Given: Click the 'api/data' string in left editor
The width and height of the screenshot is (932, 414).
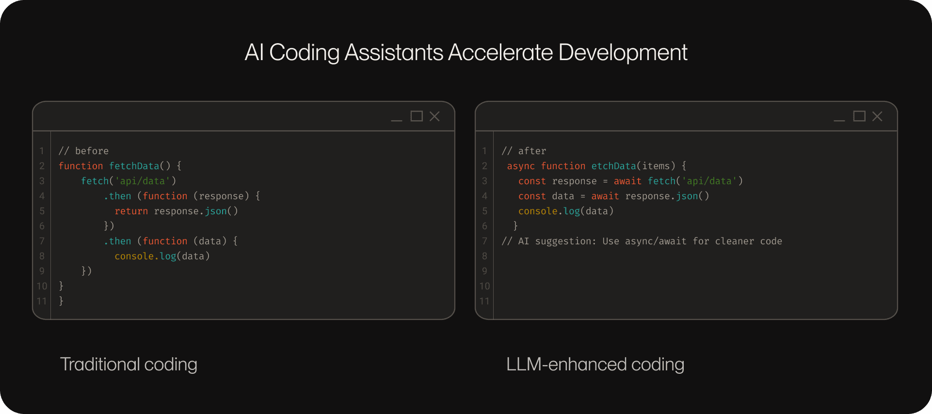Looking at the screenshot, I should tap(143, 181).
